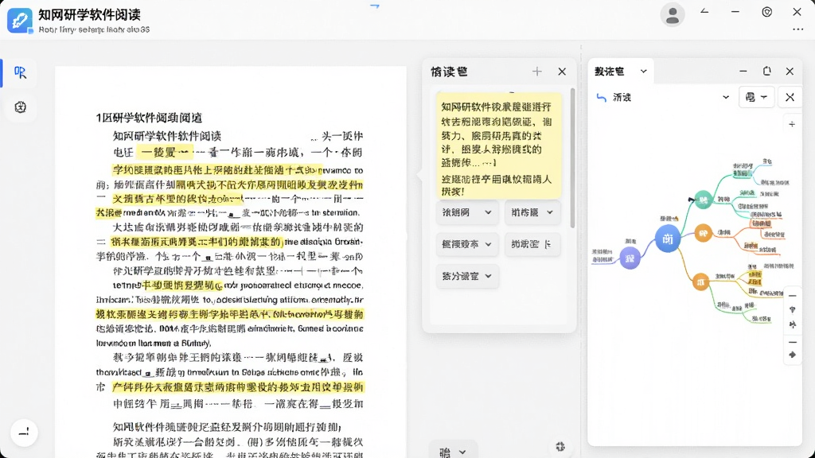
Task: Expand the chevron in the mind map toolbar
Action: coord(726,97)
